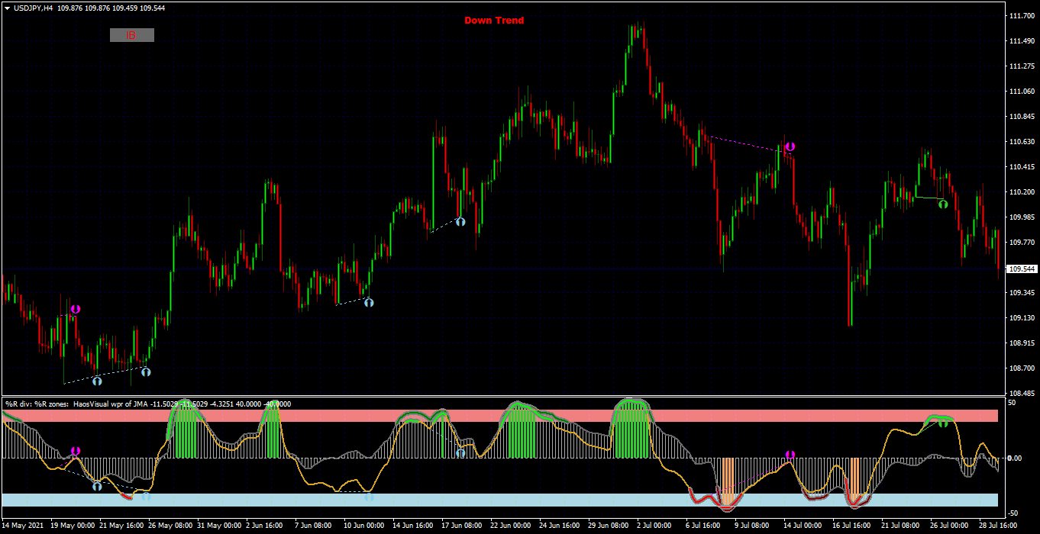Screen dimensions: 1040x534
Task: Select blue buy arrow near 108.700 around 25 May
Action: (x=146, y=372)
